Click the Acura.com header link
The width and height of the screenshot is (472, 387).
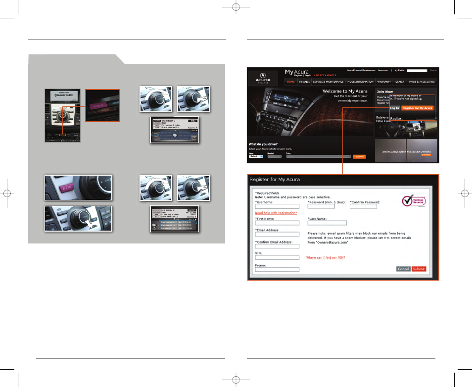[383, 70]
